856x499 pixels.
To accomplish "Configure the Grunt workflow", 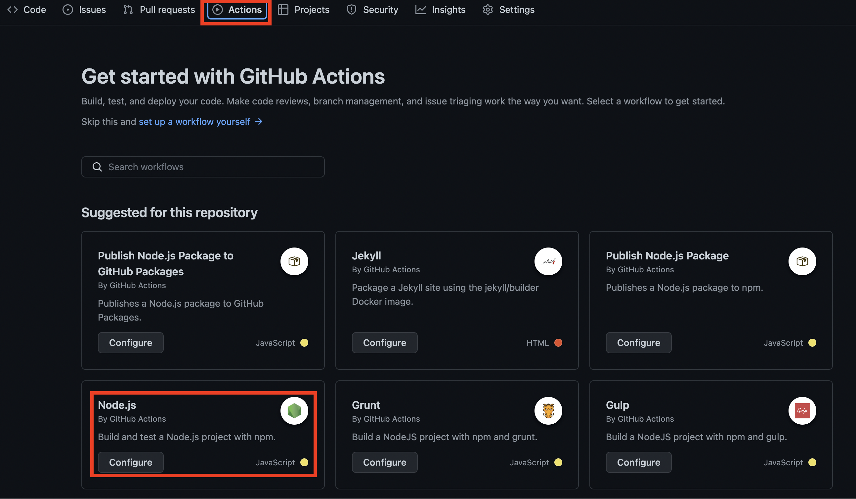I will pyautogui.click(x=385, y=462).
